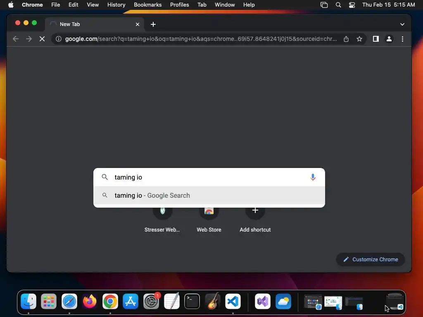The width and height of the screenshot is (423, 317).
Task: Open TextEdit from the Dock
Action: (171, 301)
